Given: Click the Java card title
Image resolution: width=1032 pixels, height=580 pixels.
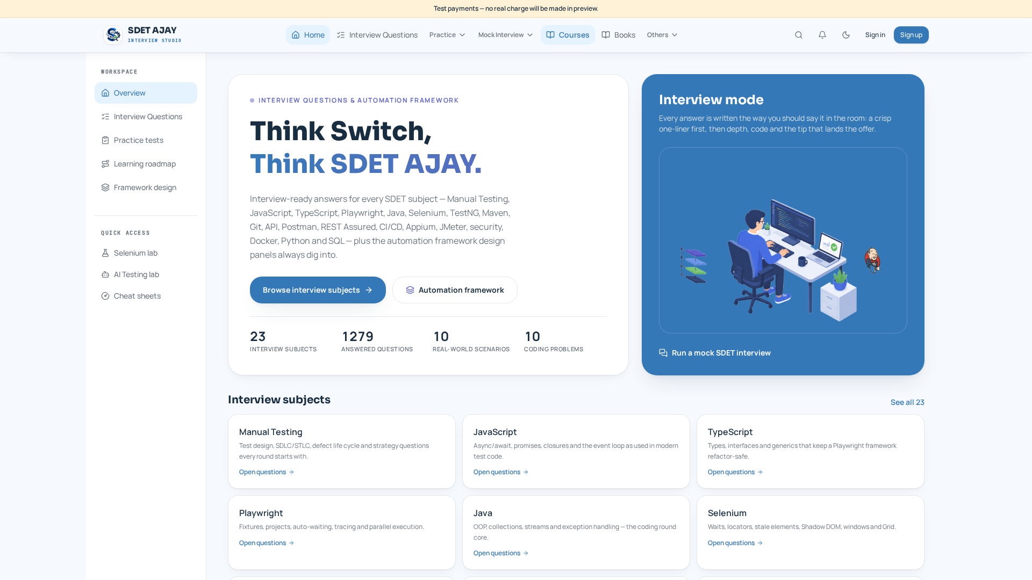Looking at the screenshot, I should click(x=483, y=513).
